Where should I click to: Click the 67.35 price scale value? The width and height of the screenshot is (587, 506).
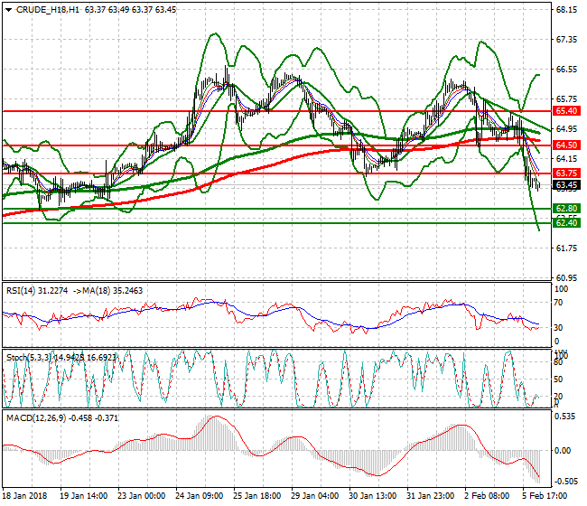pos(566,40)
